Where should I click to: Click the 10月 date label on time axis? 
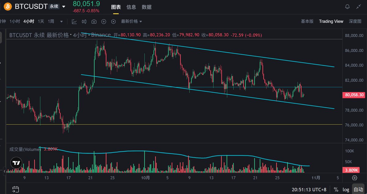tap(146, 178)
